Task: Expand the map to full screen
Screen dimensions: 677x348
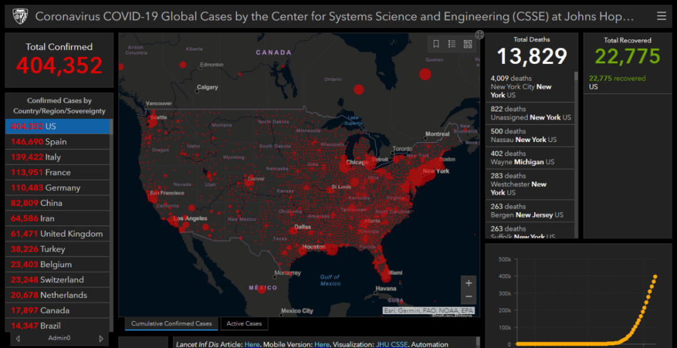Action: tap(480, 34)
